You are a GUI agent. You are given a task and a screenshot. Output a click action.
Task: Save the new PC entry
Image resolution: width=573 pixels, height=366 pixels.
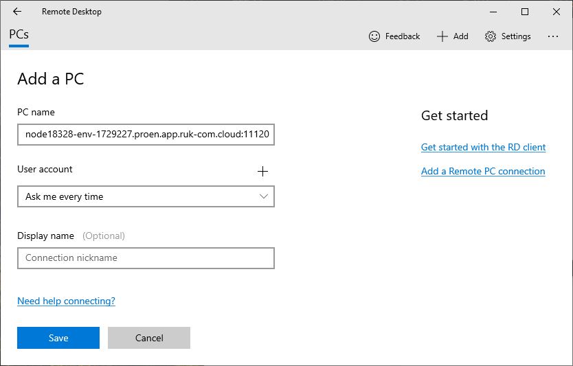pyautogui.click(x=58, y=338)
